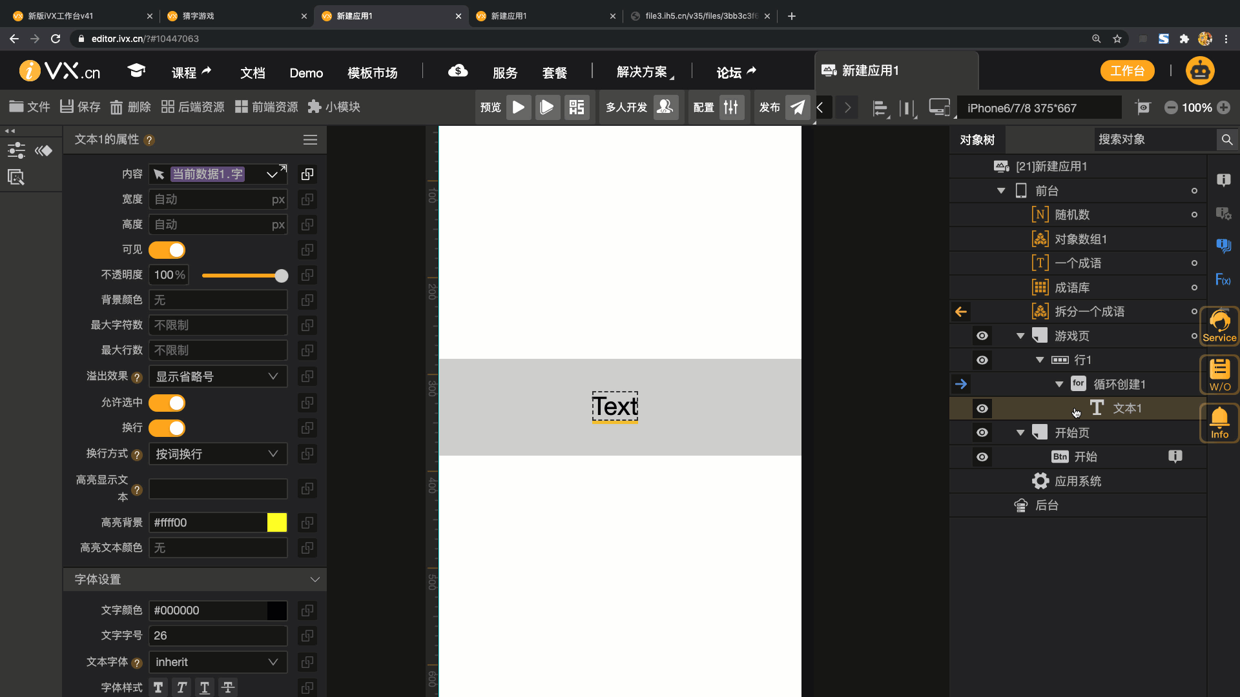Click the 删除 delete button
Viewport: 1240px width, 697px height.
pyautogui.click(x=129, y=106)
